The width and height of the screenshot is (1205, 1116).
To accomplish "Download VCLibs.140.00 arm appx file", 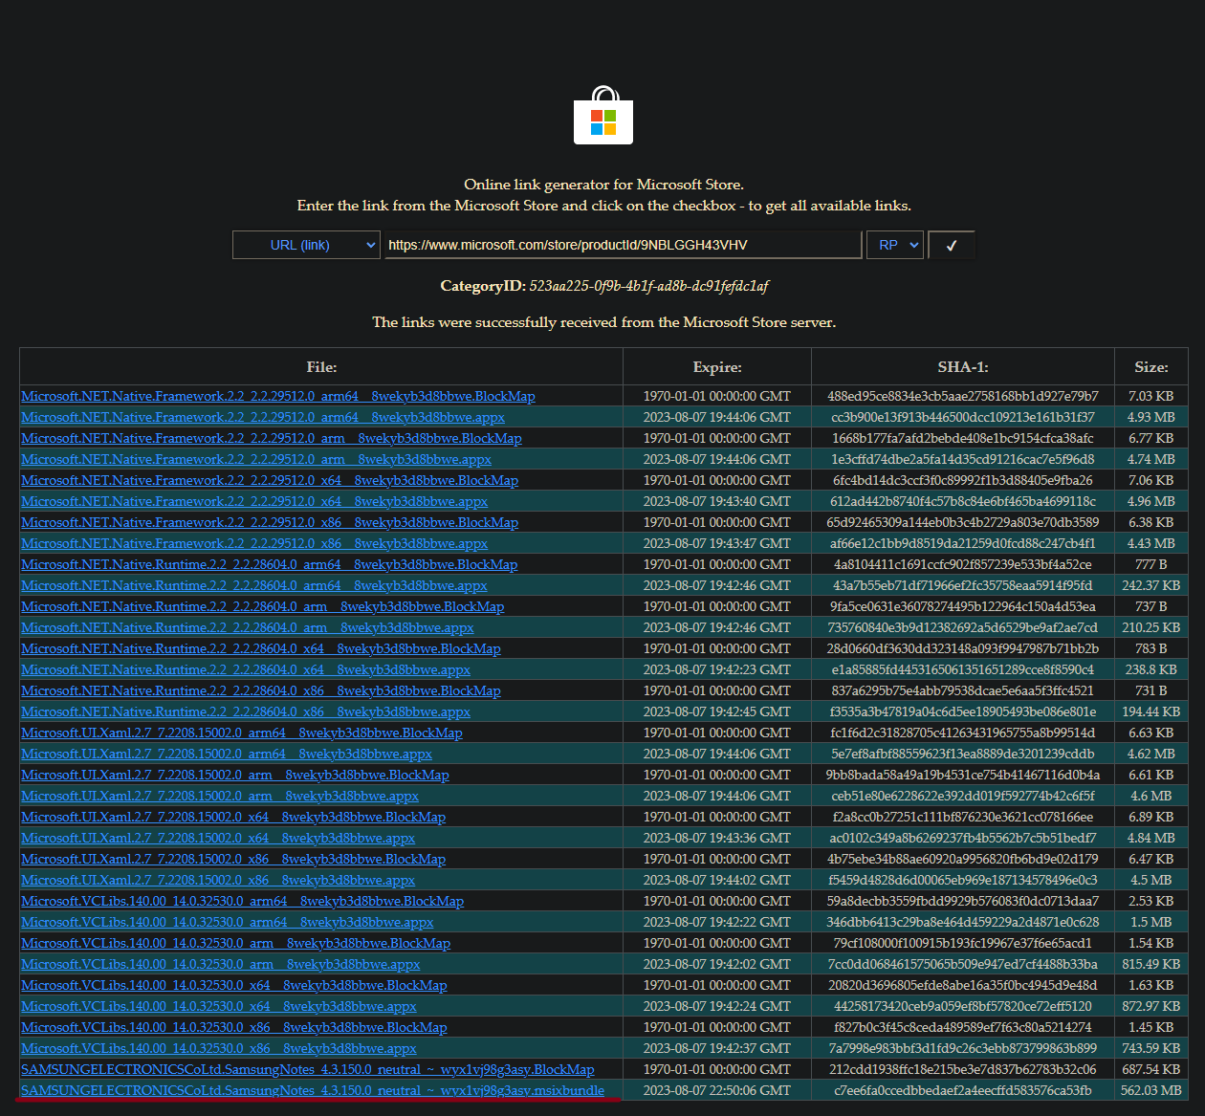I will [x=221, y=964].
